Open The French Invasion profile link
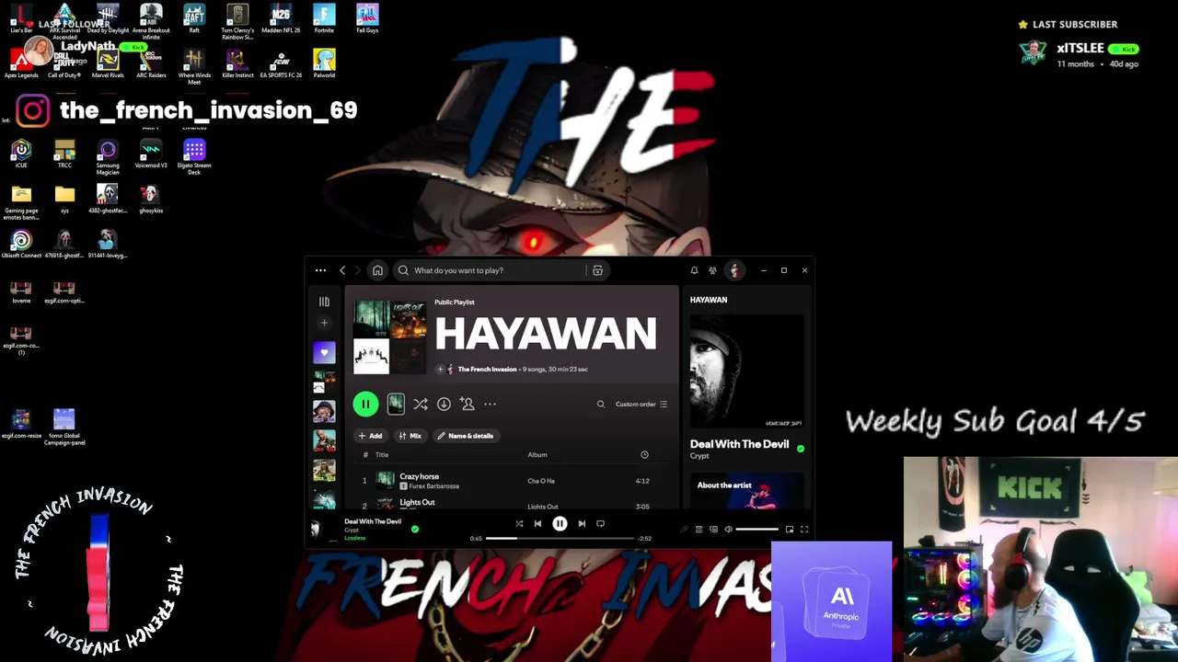Screen dimensions: 1178x662 (487, 369)
